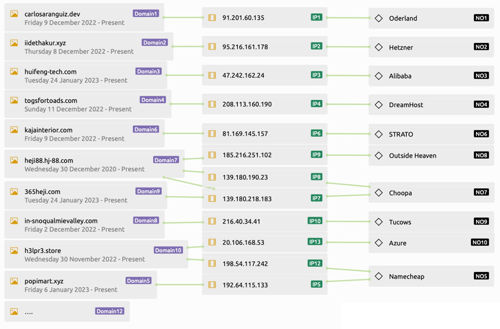500x329 pixels.
Task: Click the domain name carlosaranguiz.dev
Action: pos(52,14)
